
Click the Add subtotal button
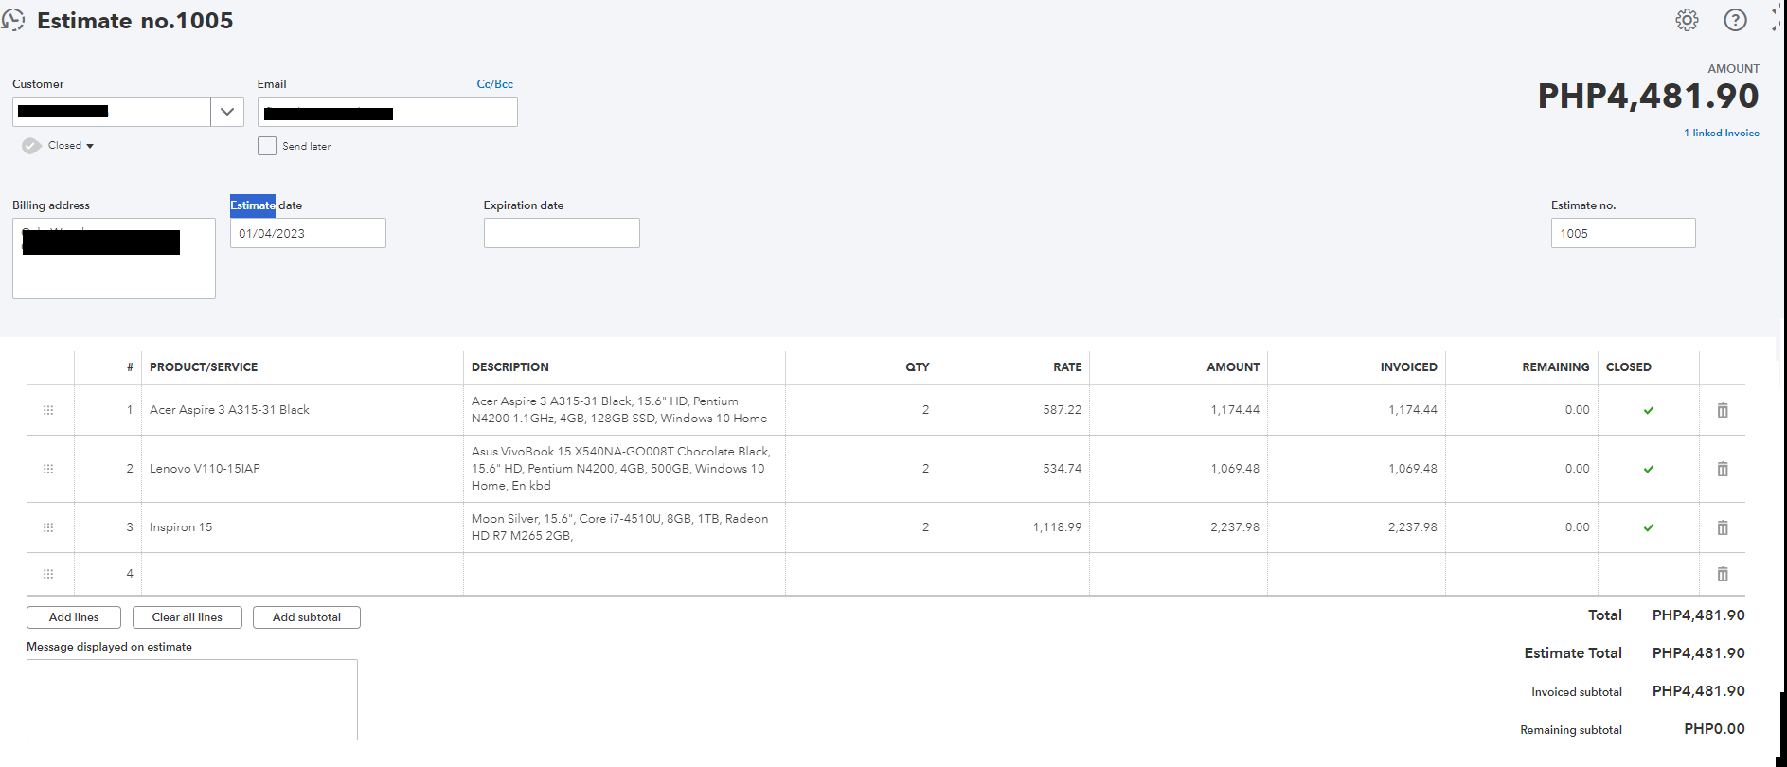click(x=306, y=617)
